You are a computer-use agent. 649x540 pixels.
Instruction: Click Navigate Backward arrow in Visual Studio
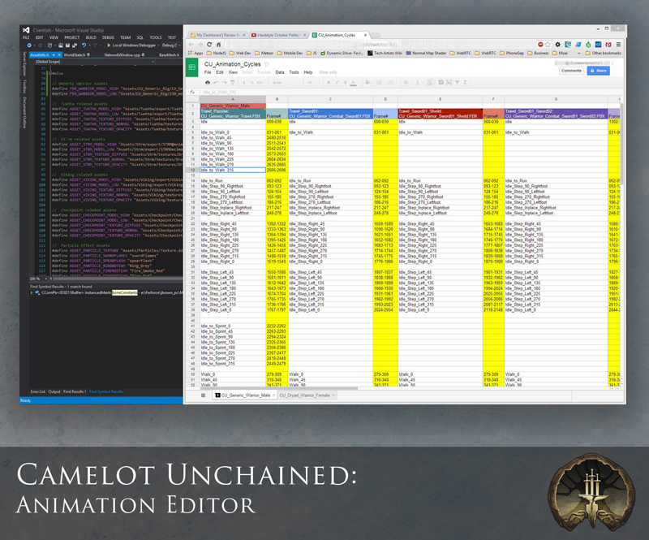coord(29,45)
